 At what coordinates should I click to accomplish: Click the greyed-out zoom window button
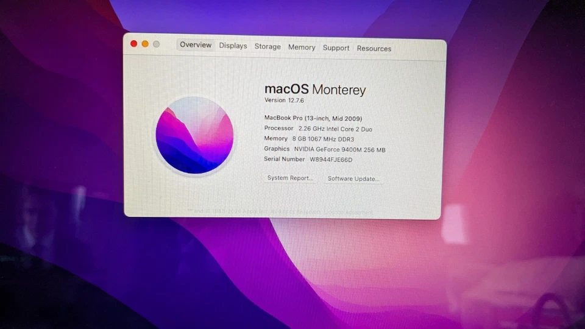157,44
